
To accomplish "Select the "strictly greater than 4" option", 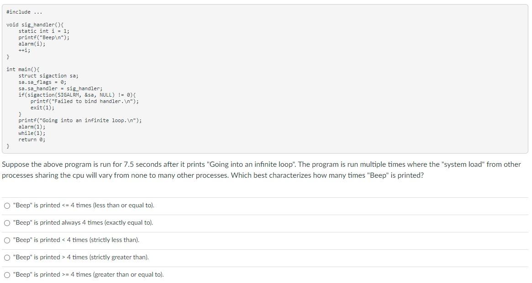I will (7, 257).
